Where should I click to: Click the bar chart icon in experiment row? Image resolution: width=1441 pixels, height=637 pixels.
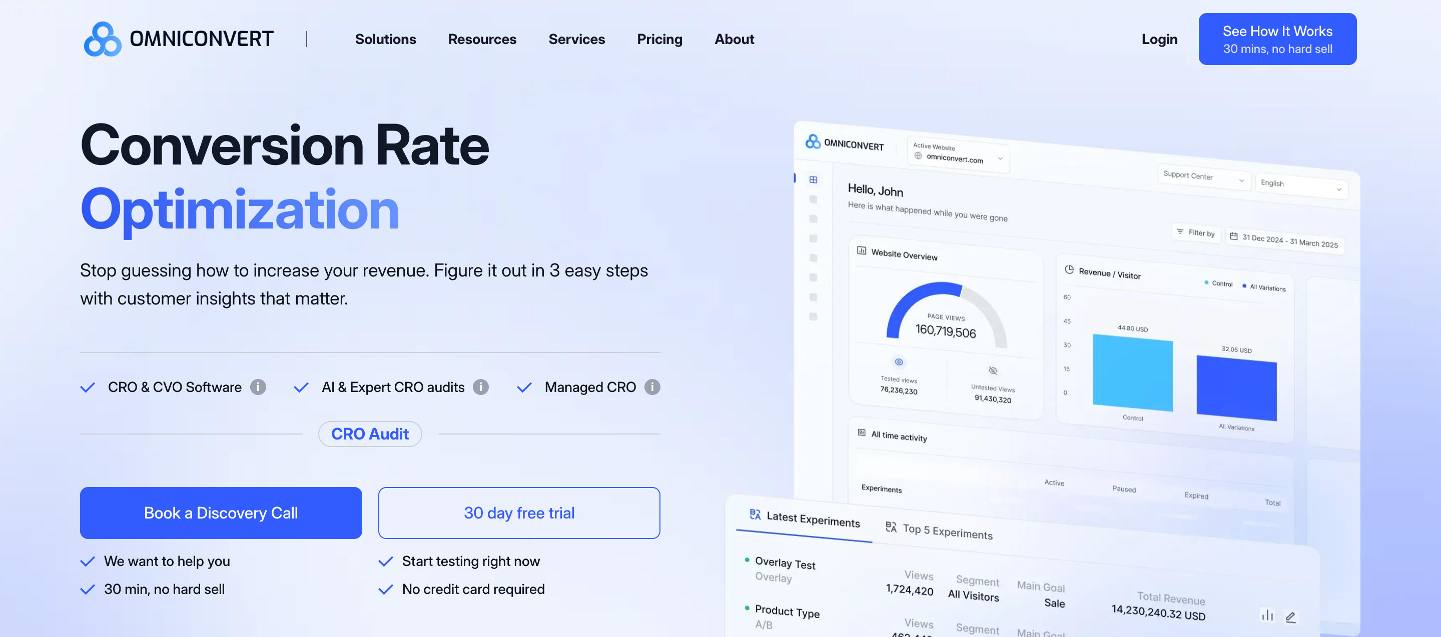[x=1267, y=615]
